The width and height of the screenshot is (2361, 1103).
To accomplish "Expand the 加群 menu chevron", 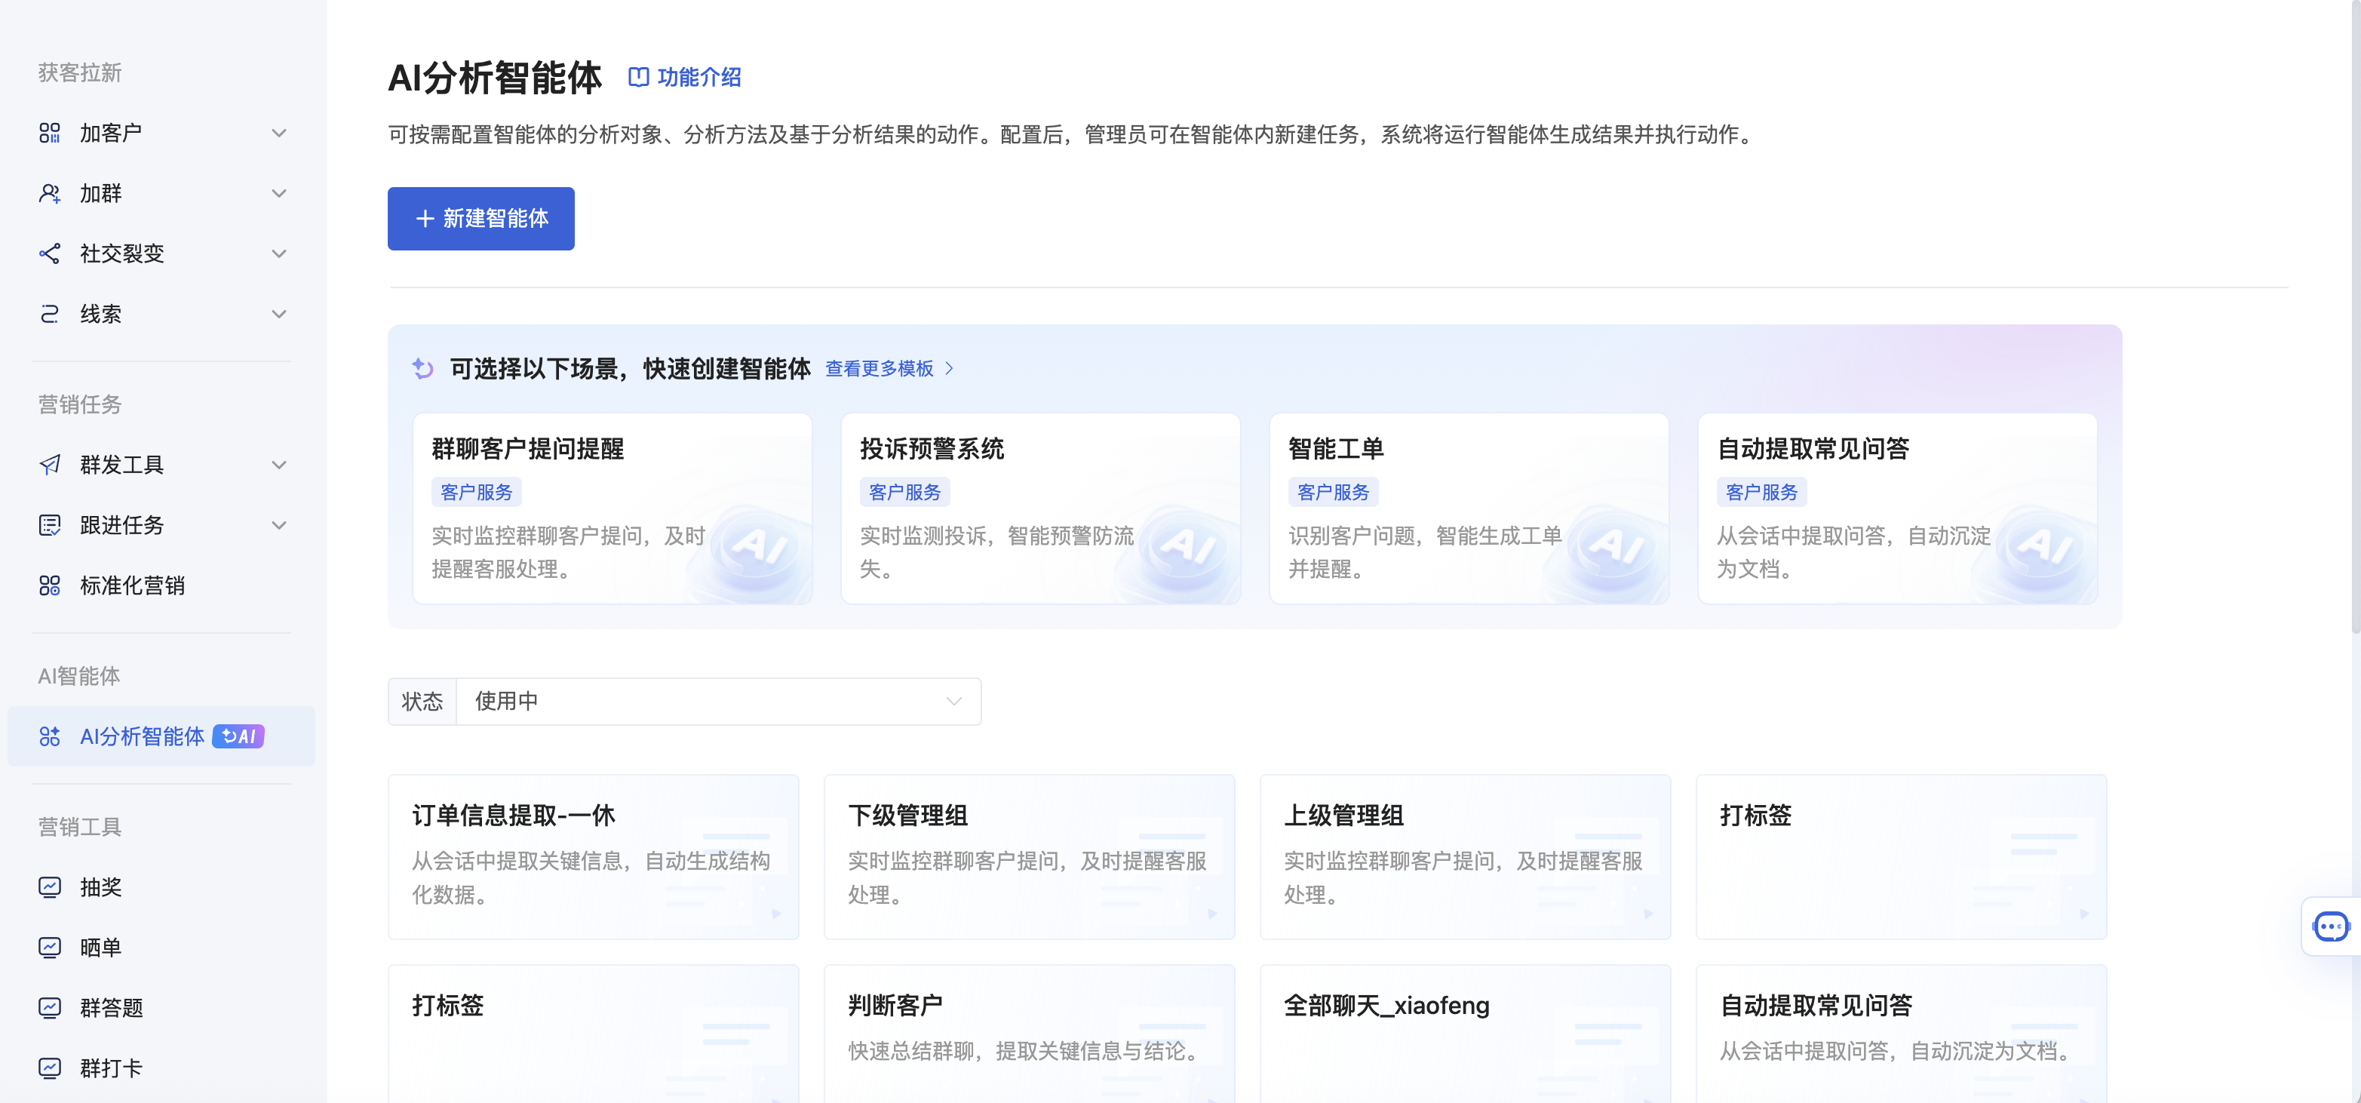I will [x=280, y=193].
